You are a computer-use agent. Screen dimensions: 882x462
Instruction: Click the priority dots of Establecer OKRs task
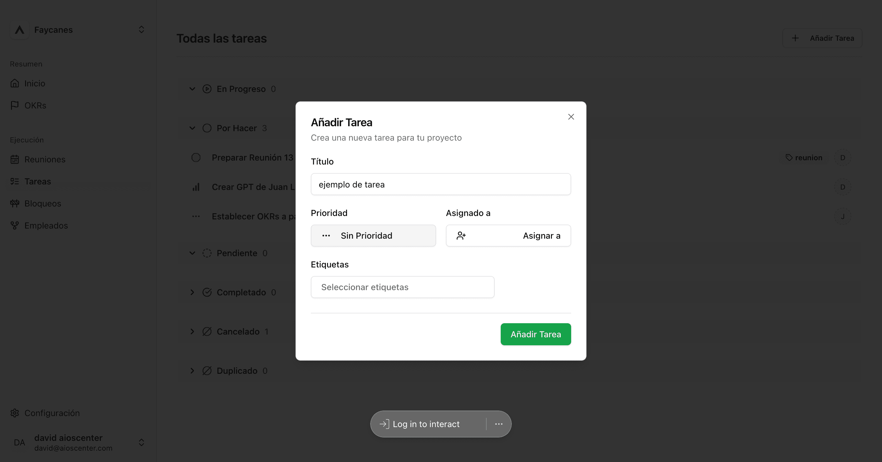pyautogui.click(x=196, y=216)
